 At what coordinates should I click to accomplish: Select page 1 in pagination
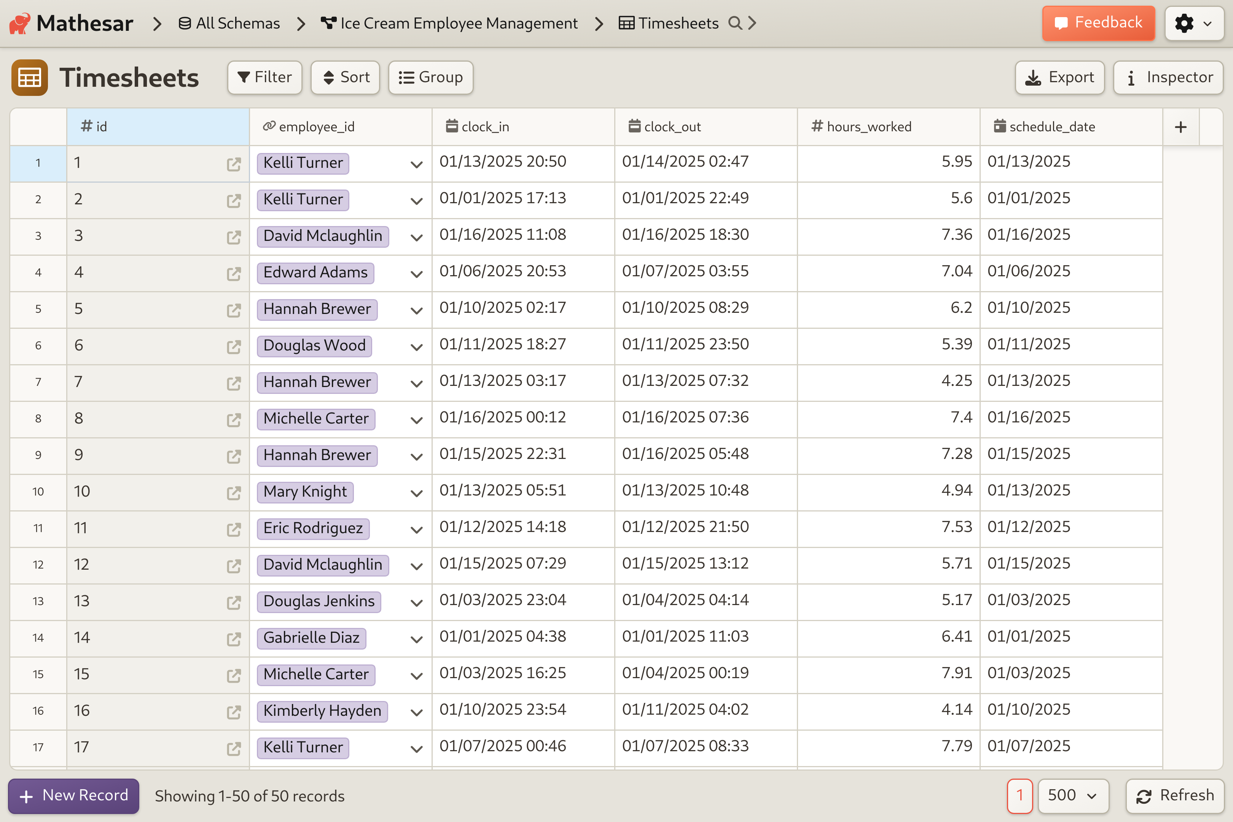1020,796
